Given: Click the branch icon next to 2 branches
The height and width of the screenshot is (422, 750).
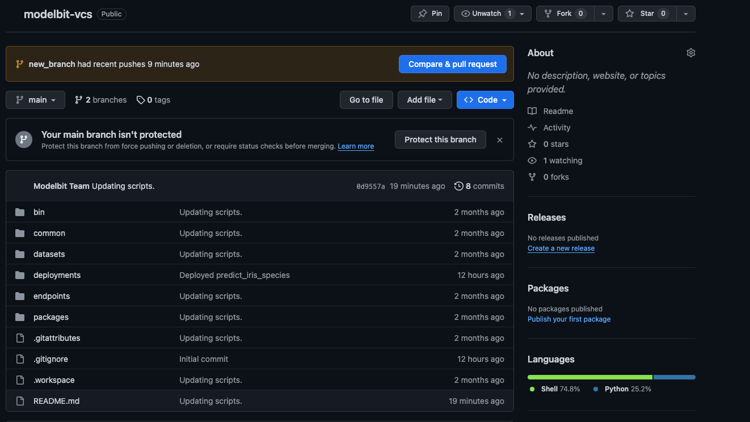Looking at the screenshot, I should click(79, 100).
